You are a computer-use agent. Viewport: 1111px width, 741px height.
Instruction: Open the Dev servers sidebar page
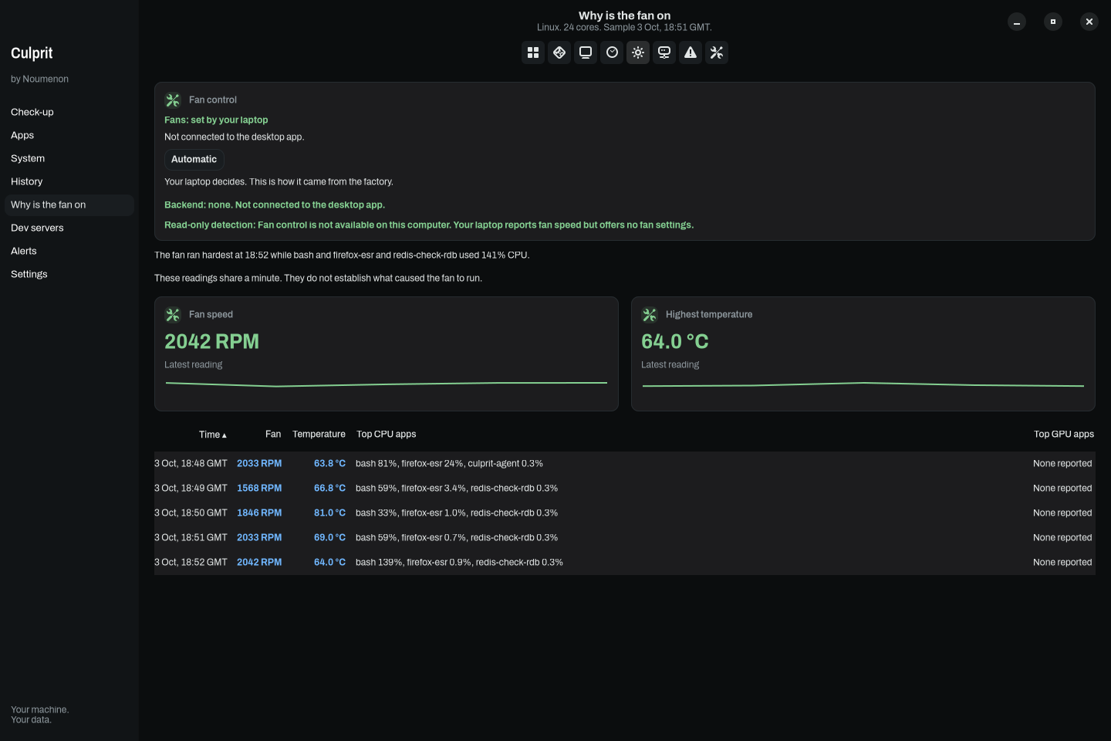tap(69, 228)
